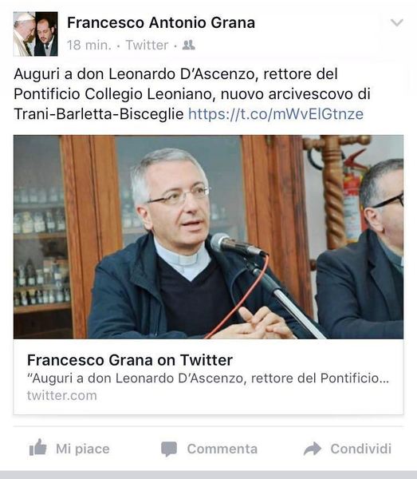Viewport: 417px width, 479px height.
Task: Tap the microphone in the preview photo
Action: coord(238,245)
